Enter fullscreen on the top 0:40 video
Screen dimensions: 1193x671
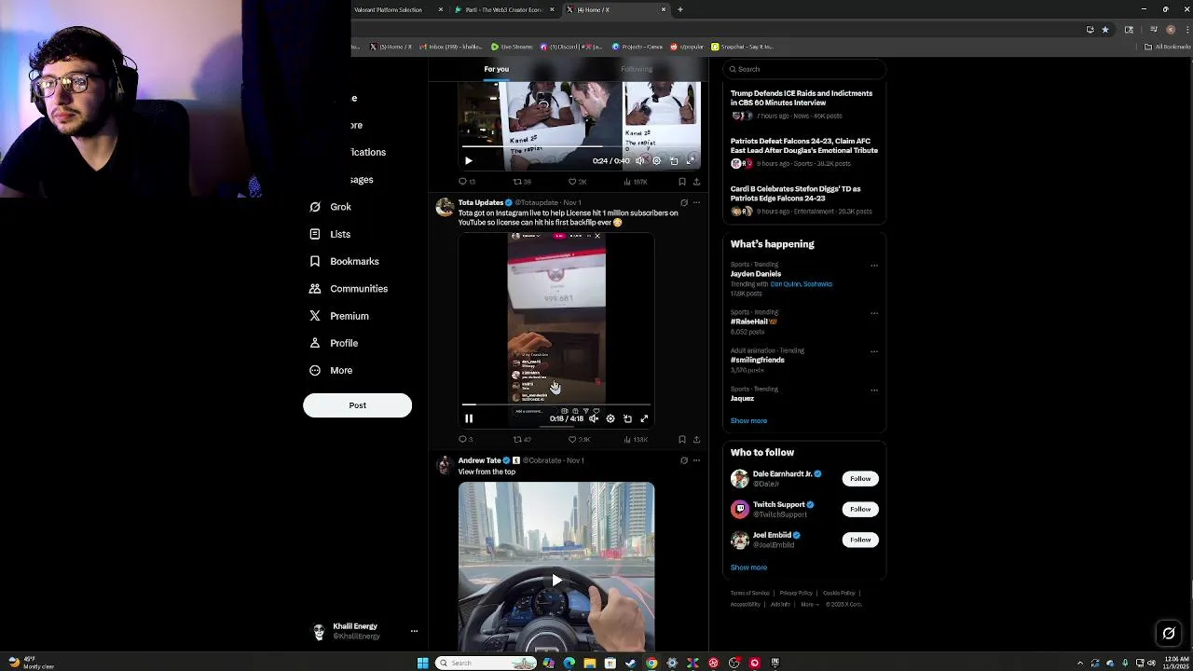click(691, 160)
